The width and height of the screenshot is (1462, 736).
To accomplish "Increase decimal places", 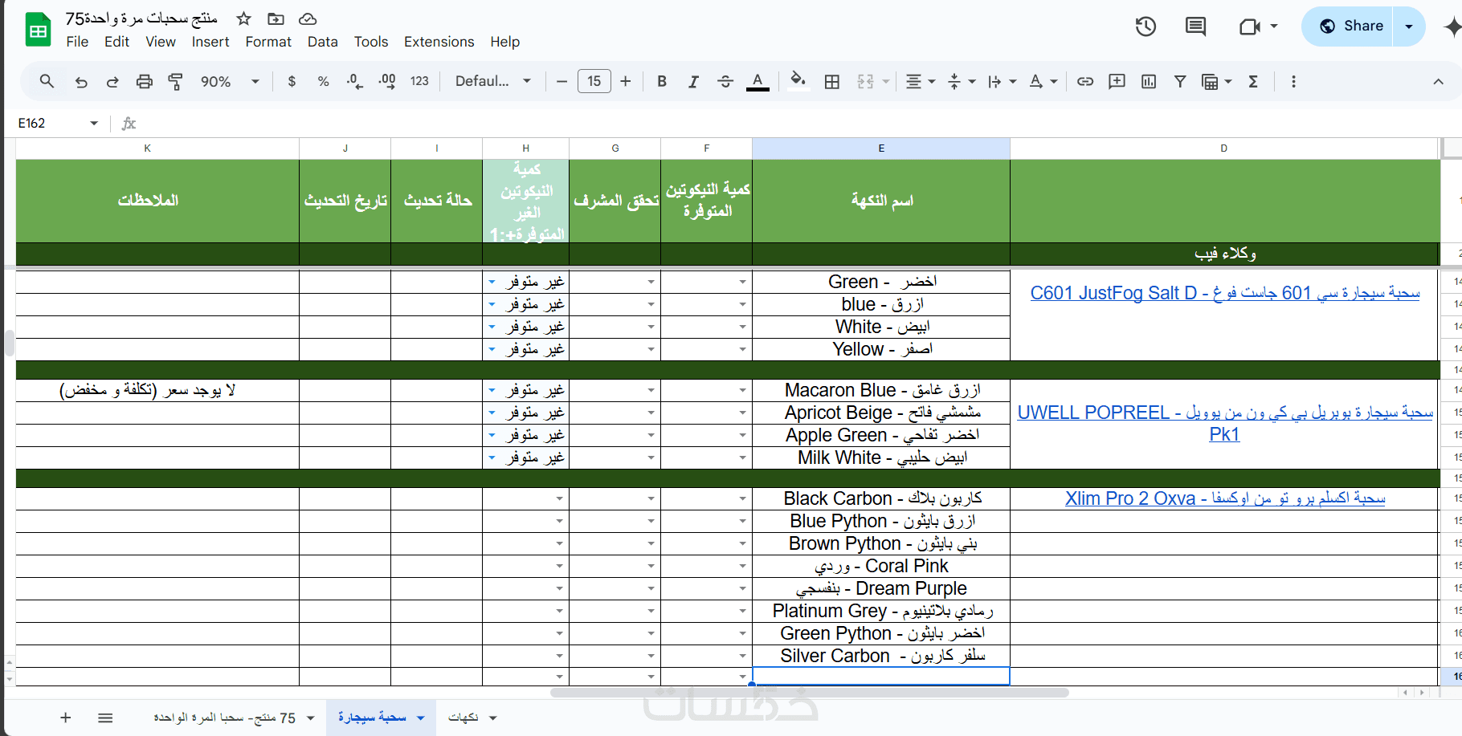I will [386, 81].
